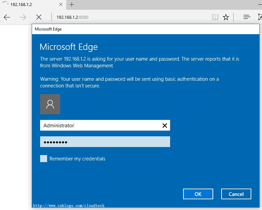Open Reading view book icon
The height and width of the screenshot is (210, 262).
215,17
